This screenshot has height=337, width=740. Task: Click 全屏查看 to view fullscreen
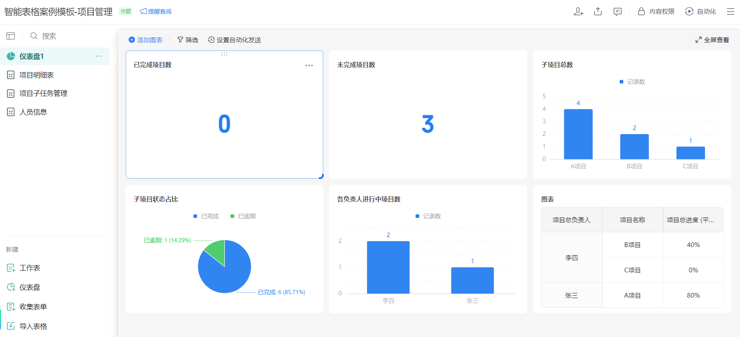(712, 40)
